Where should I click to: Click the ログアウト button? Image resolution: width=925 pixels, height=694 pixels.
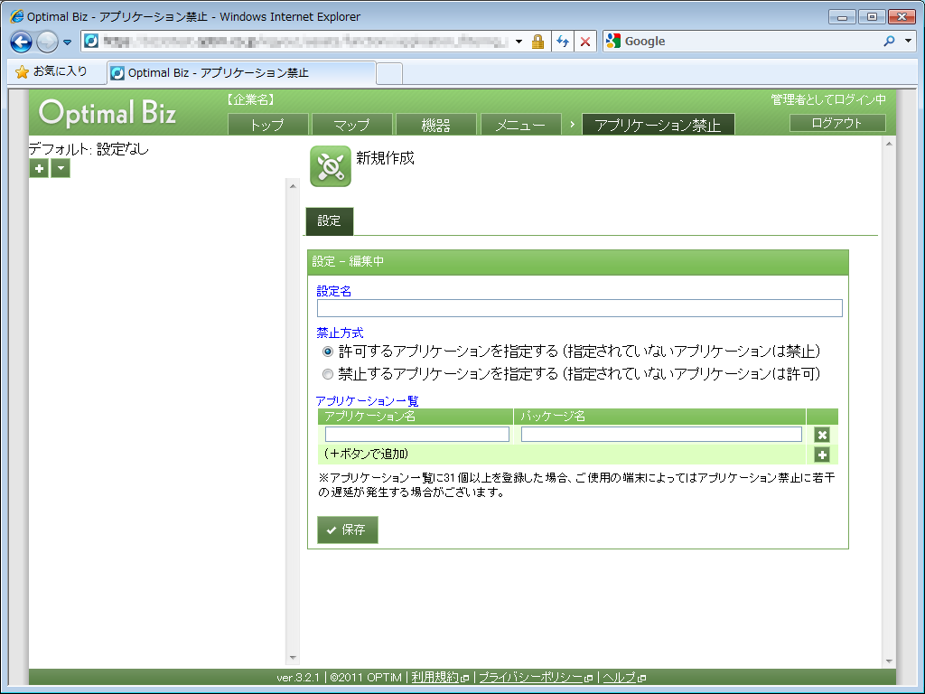(x=837, y=123)
